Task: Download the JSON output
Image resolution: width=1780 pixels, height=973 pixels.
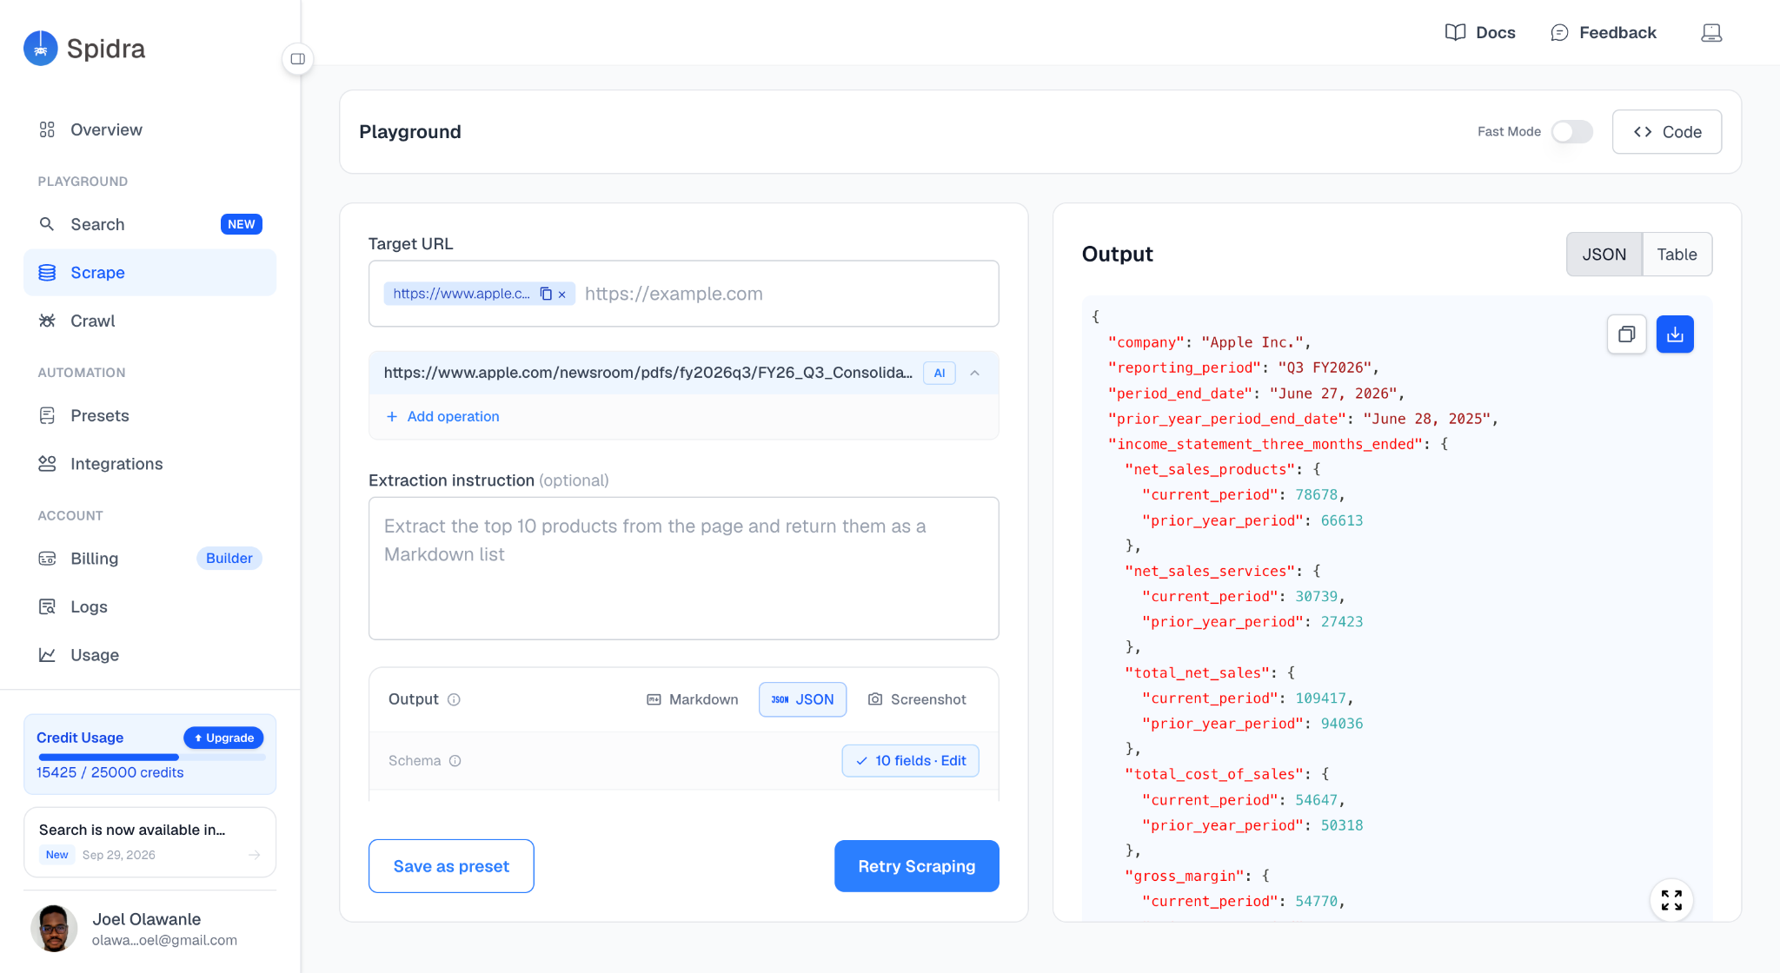Action: (1675, 334)
